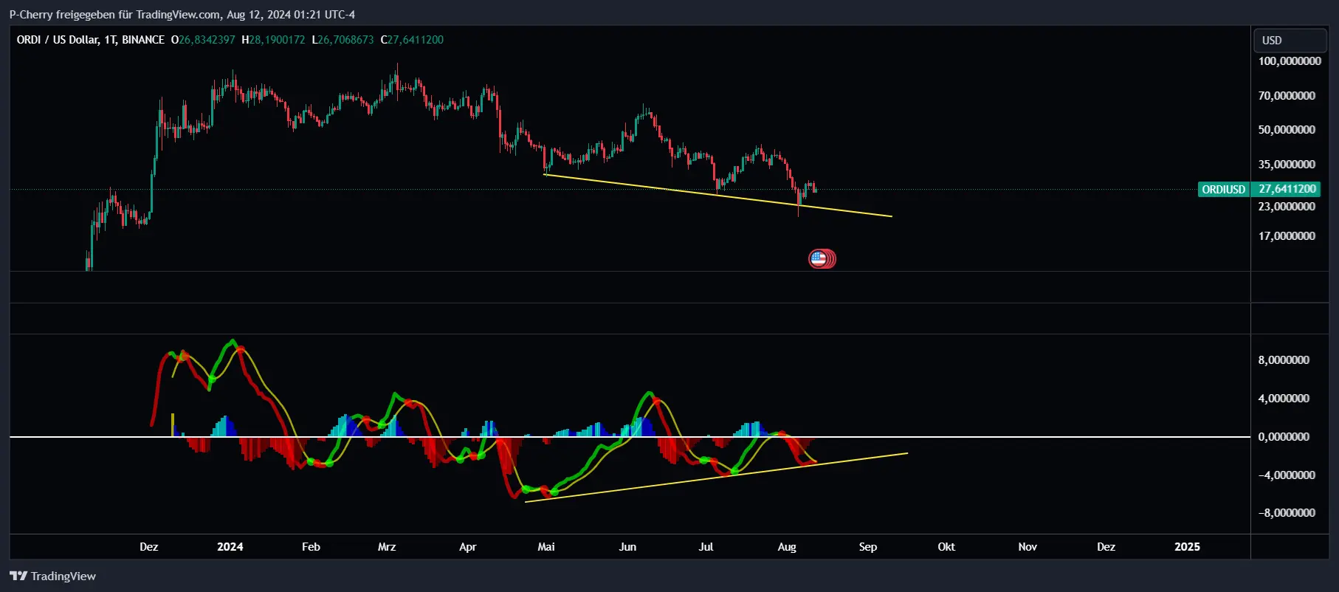Click the P-Cherry freigegeben header text
The width and height of the screenshot is (1339, 592).
[182, 14]
